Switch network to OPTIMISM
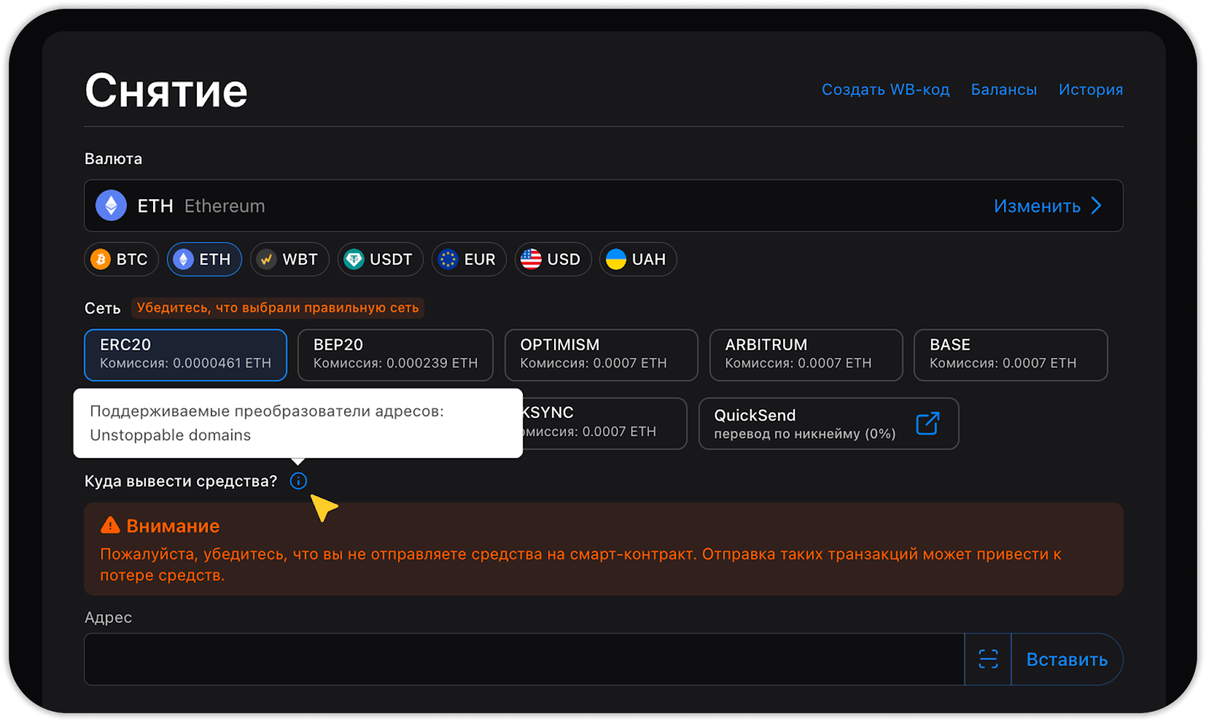This screenshot has width=1206, height=722. [x=601, y=354]
